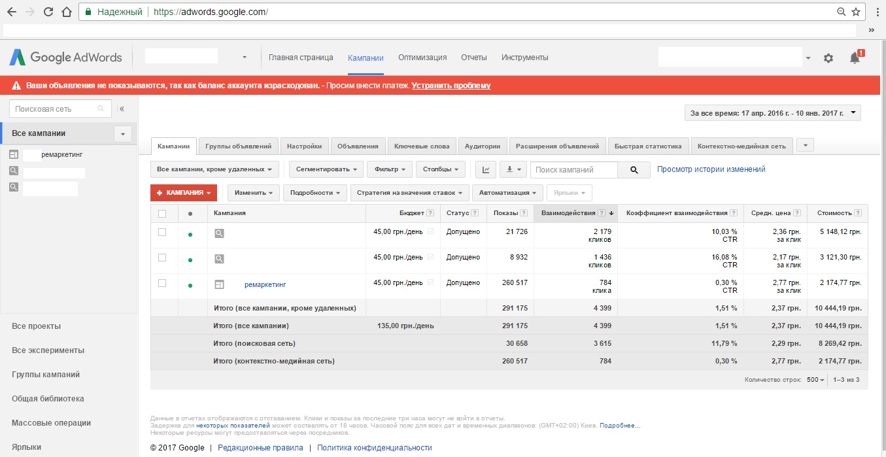Click the help icon beside Средн. цена header

point(798,213)
